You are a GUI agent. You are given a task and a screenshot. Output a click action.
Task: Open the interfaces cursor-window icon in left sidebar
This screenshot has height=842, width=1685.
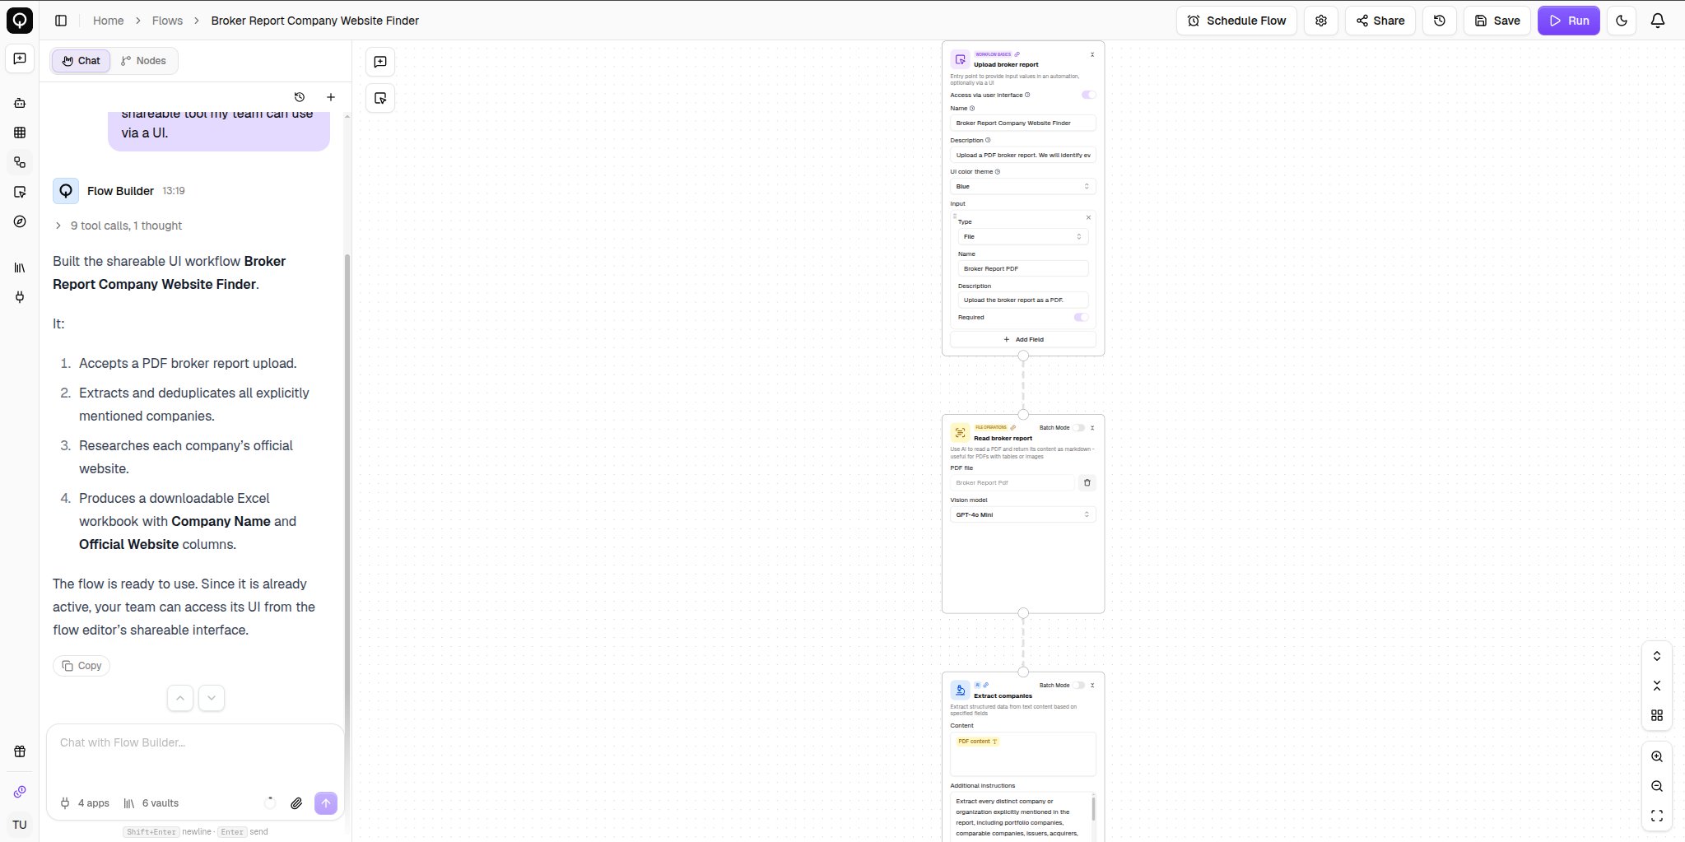click(20, 192)
